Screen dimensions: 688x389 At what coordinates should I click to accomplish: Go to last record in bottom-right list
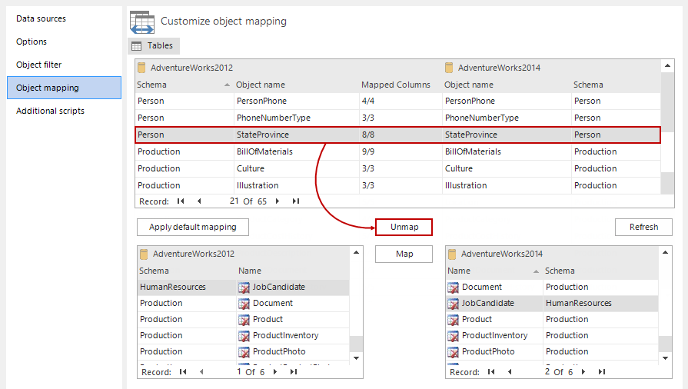[x=602, y=372]
